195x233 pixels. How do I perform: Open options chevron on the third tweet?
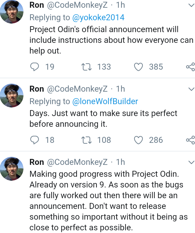click(x=191, y=162)
